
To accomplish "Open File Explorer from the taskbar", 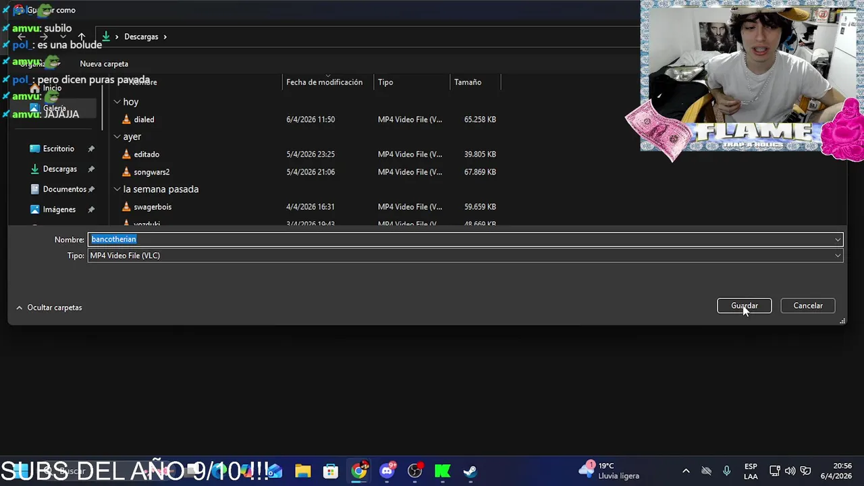I will (302, 471).
